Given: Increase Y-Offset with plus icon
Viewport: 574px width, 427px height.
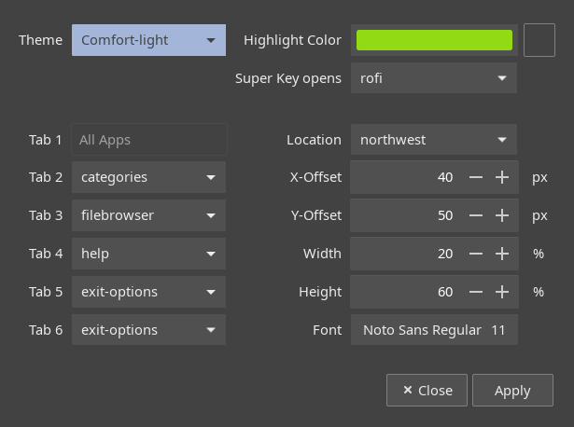Looking at the screenshot, I should pos(502,215).
